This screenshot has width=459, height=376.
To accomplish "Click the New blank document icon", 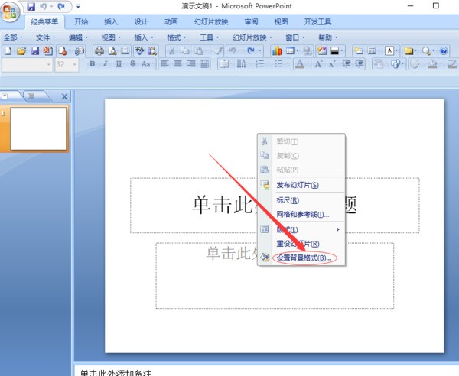I will [x=8, y=51].
